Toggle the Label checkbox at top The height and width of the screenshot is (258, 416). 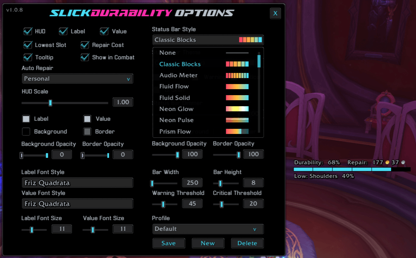click(x=63, y=31)
